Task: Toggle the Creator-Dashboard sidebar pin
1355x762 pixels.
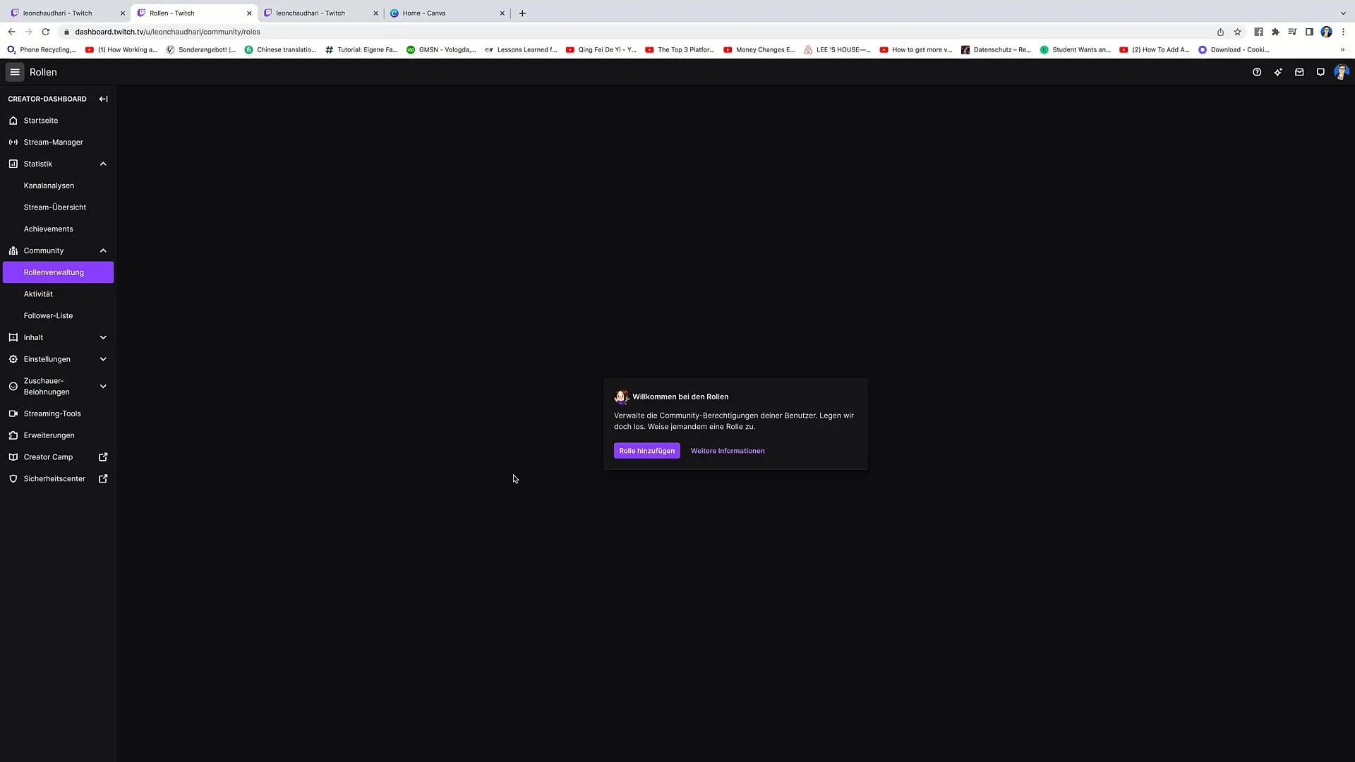Action: click(103, 99)
